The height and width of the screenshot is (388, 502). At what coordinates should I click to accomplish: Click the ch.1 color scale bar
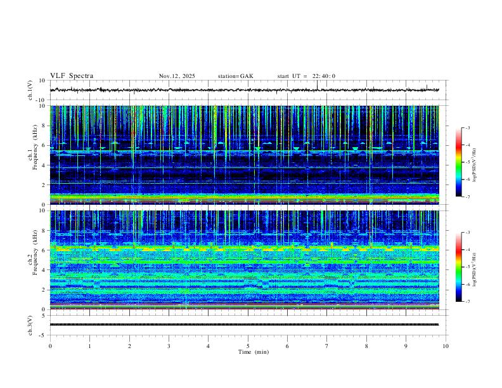[x=458, y=162]
